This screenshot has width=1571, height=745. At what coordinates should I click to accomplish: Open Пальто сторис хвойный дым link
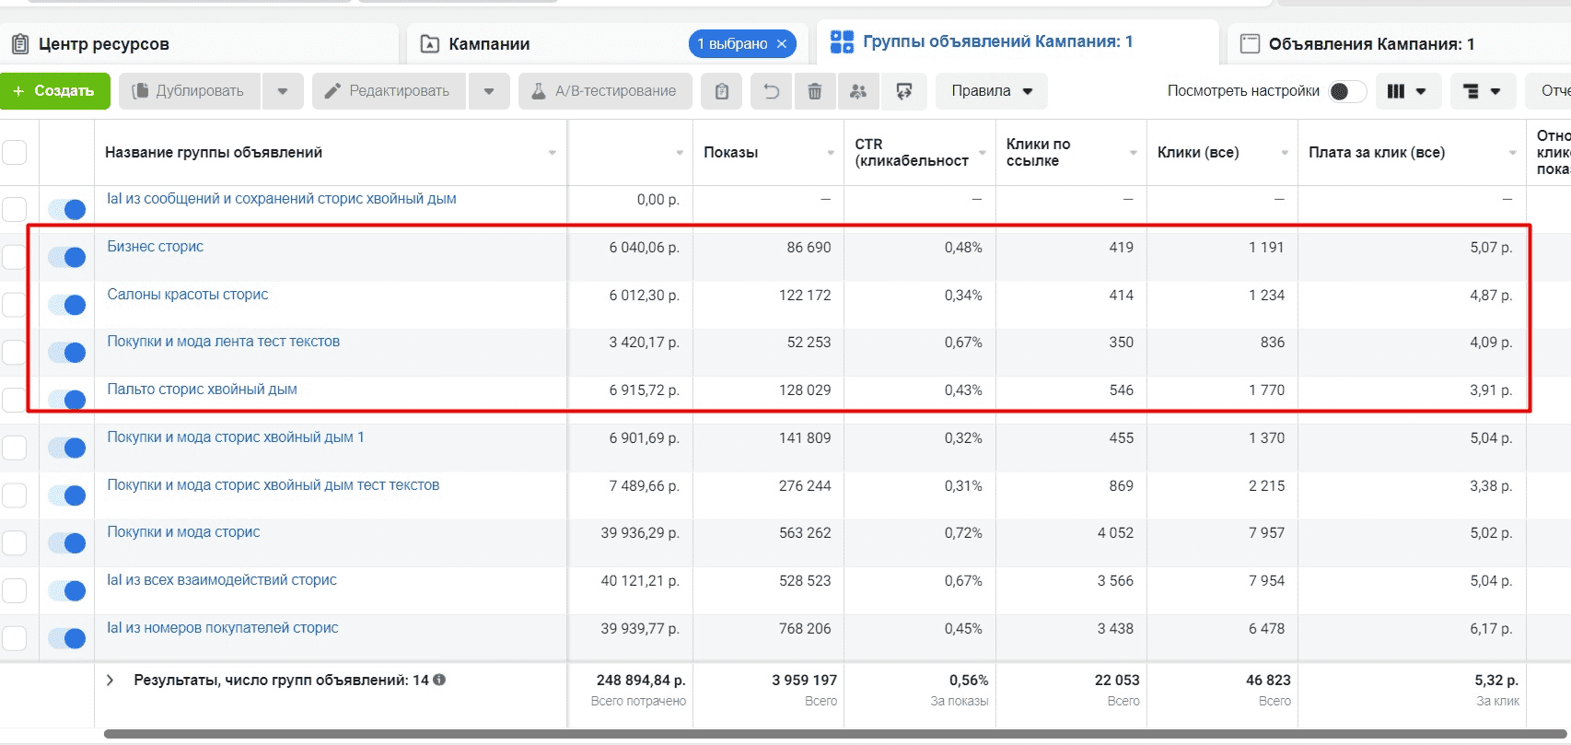[x=203, y=390]
